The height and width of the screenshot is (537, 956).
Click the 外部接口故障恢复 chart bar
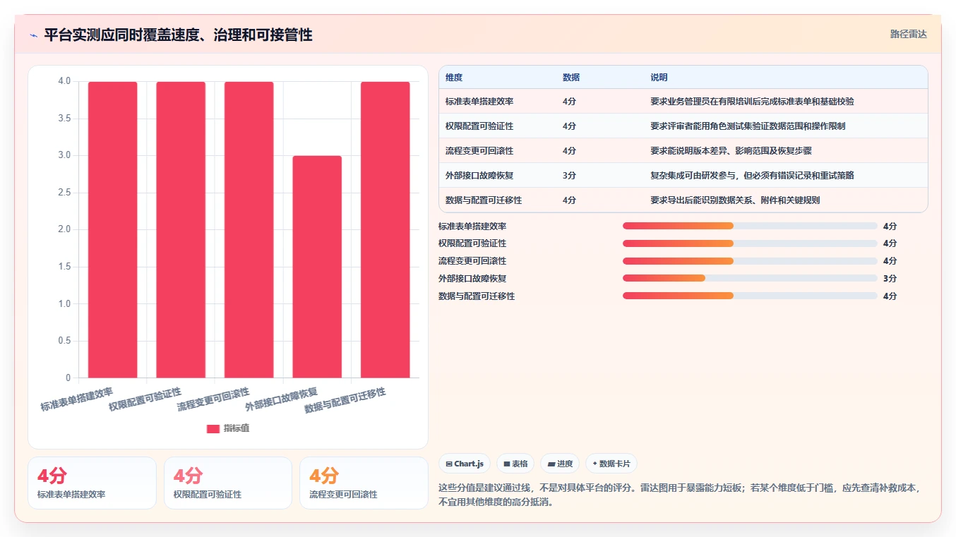tap(317, 267)
